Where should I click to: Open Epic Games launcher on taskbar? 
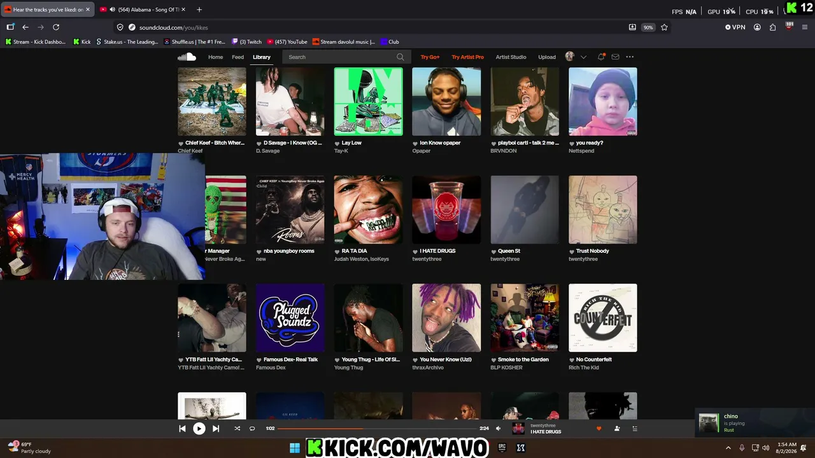tap(502, 448)
